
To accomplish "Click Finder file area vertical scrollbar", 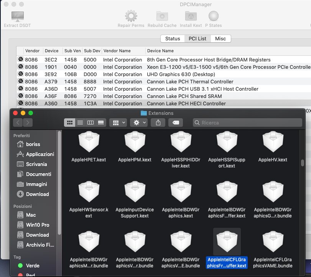I will click(x=302, y=163).
